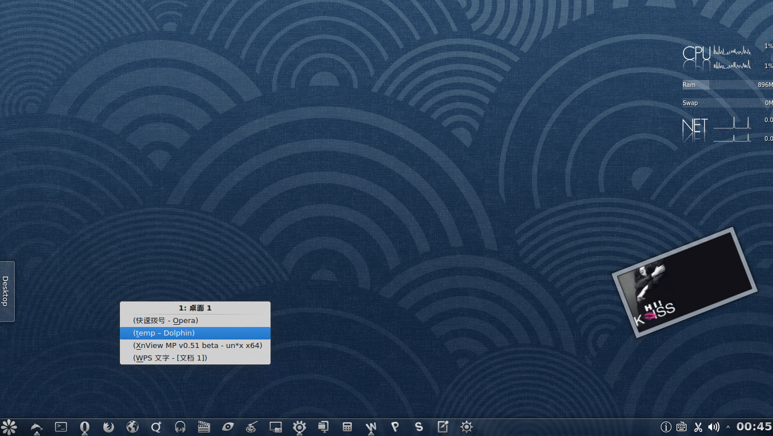The image size is (773, 436).
Task: Launch the clapperboard video player
Action: click(x=204, y=427)
